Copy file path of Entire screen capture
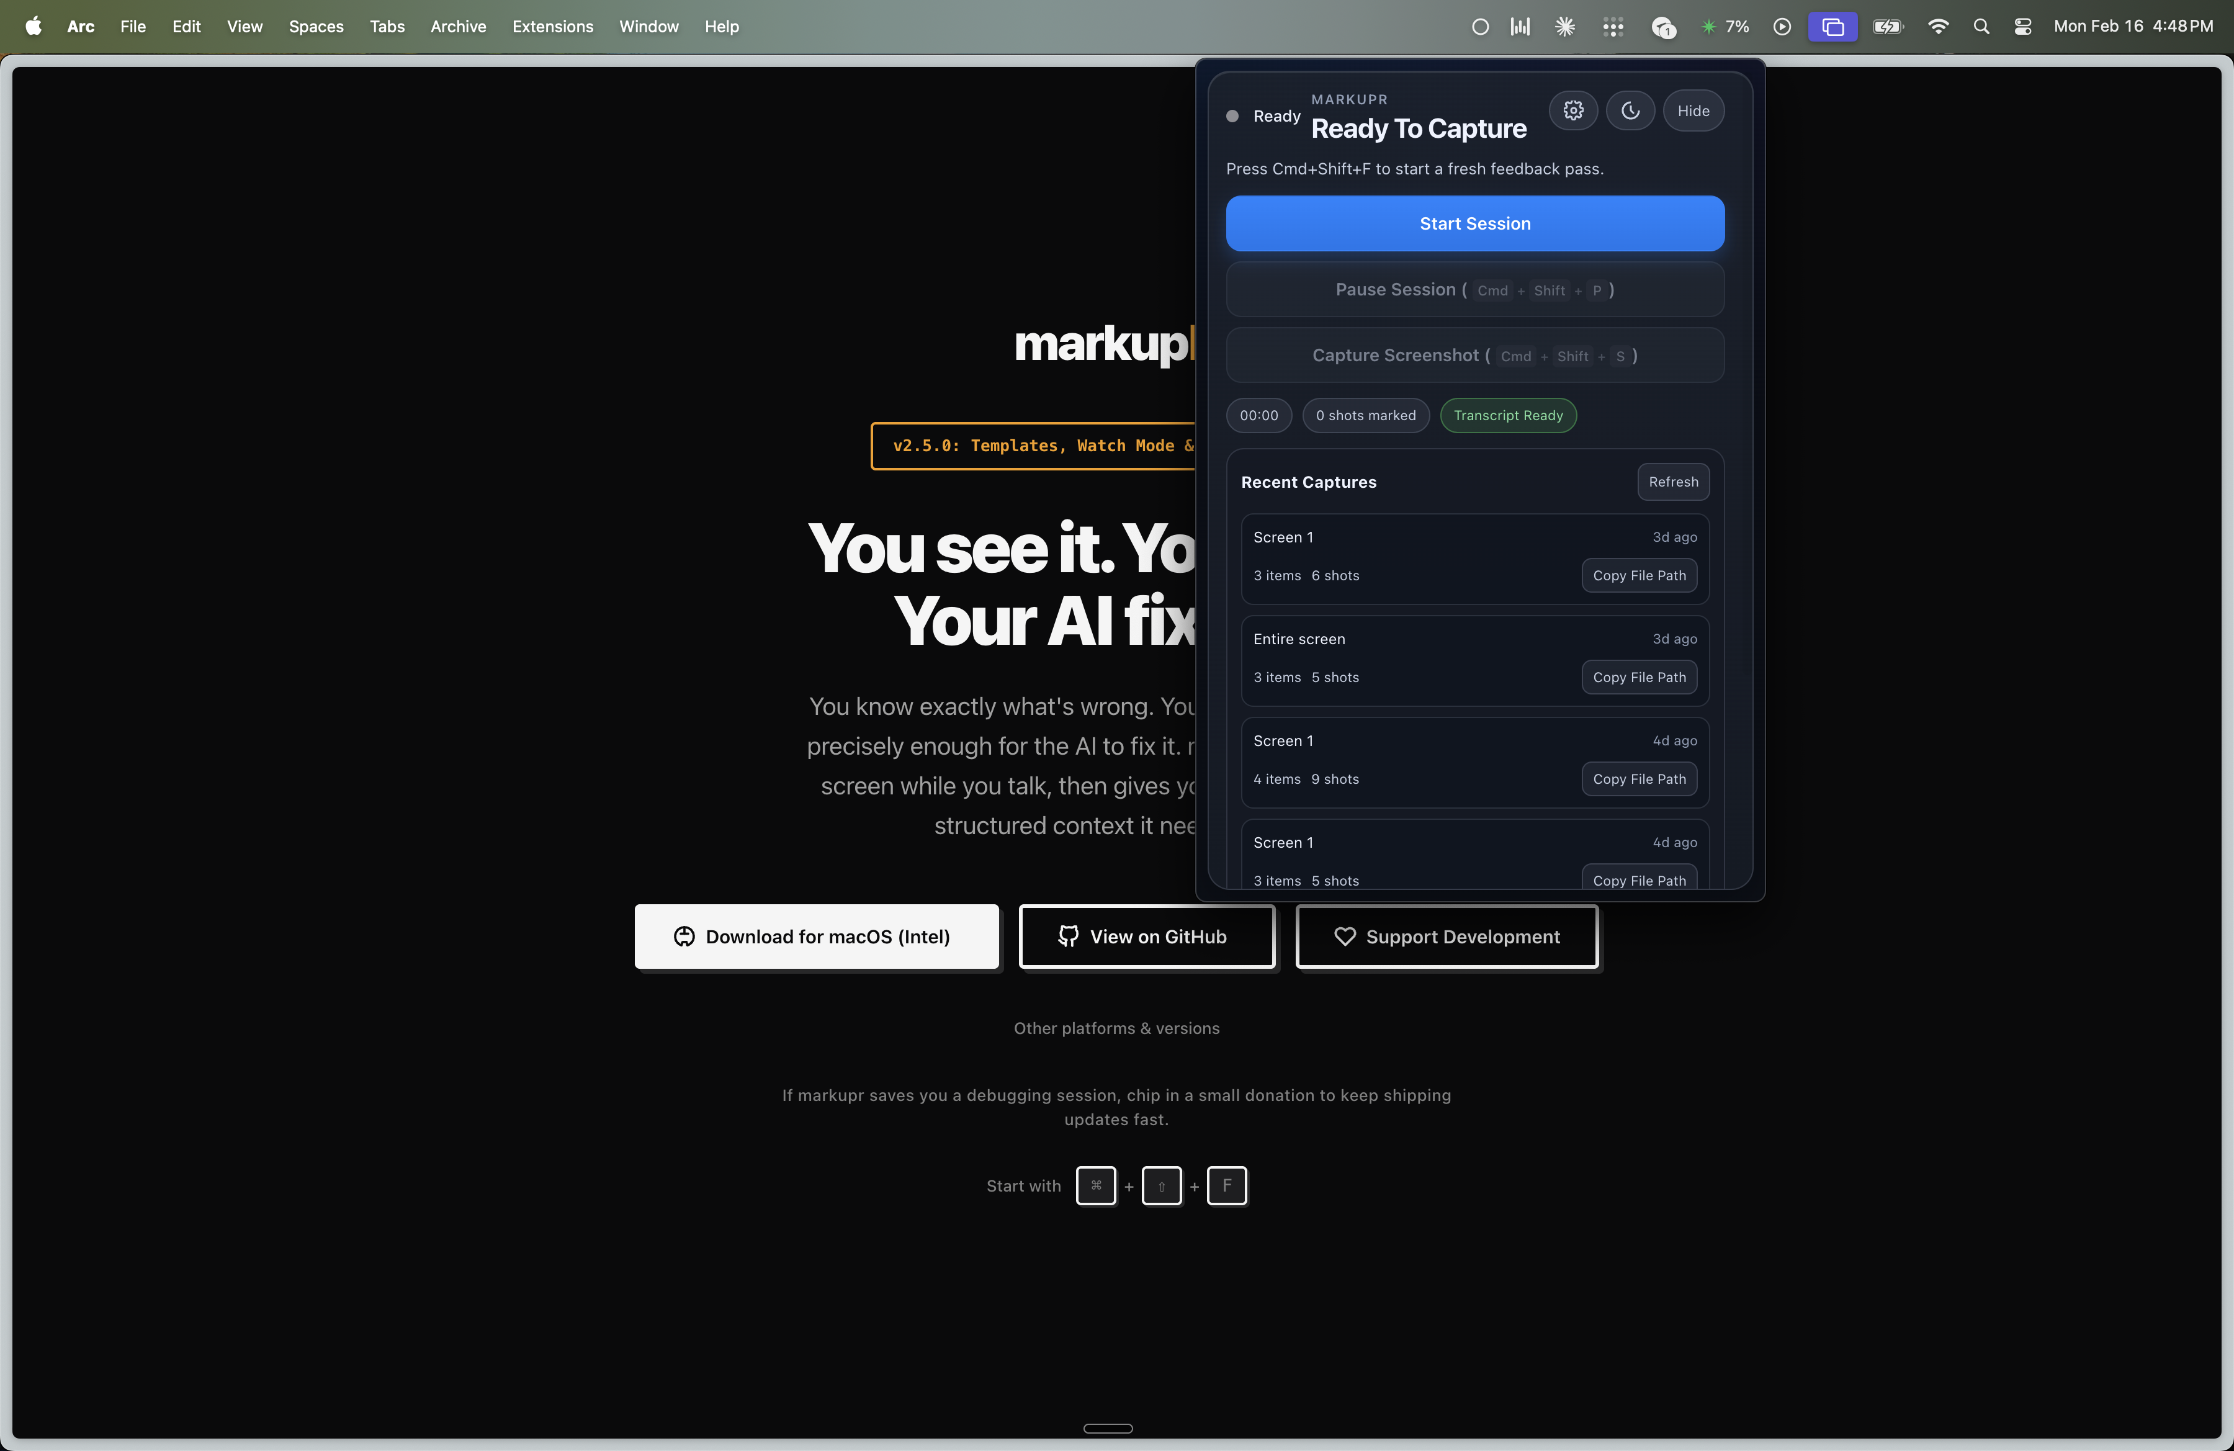The image size is (2234, 1451). click(1638, 676)
